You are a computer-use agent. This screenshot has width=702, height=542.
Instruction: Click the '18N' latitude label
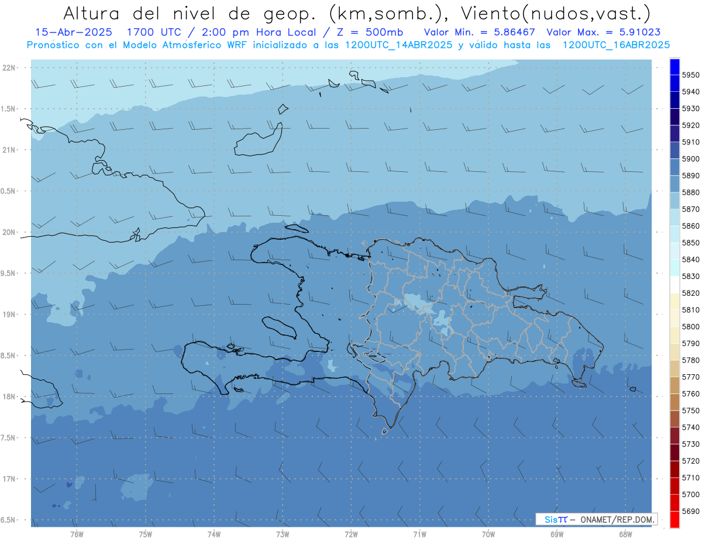pyautogui.click(x=9, y=397)
